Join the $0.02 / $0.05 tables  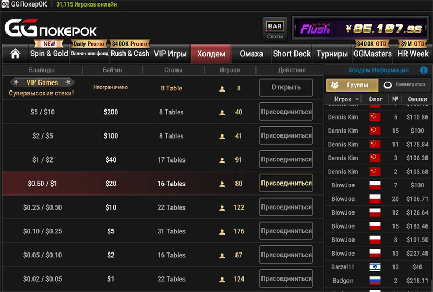[286, 278]
